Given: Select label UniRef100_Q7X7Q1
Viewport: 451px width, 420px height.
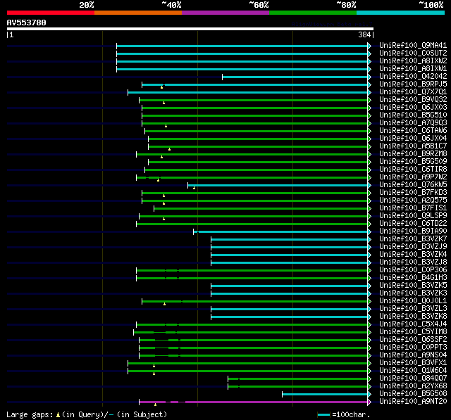Looking at the screenshot, I should [413, 91].
